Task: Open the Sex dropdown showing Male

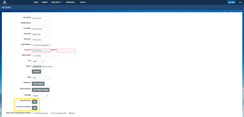Action: (x=38, y=61)
